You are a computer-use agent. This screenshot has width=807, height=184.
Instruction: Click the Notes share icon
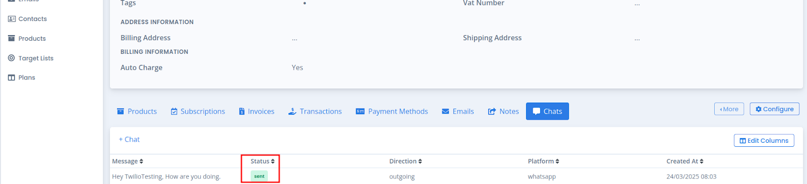pos(492,112)
